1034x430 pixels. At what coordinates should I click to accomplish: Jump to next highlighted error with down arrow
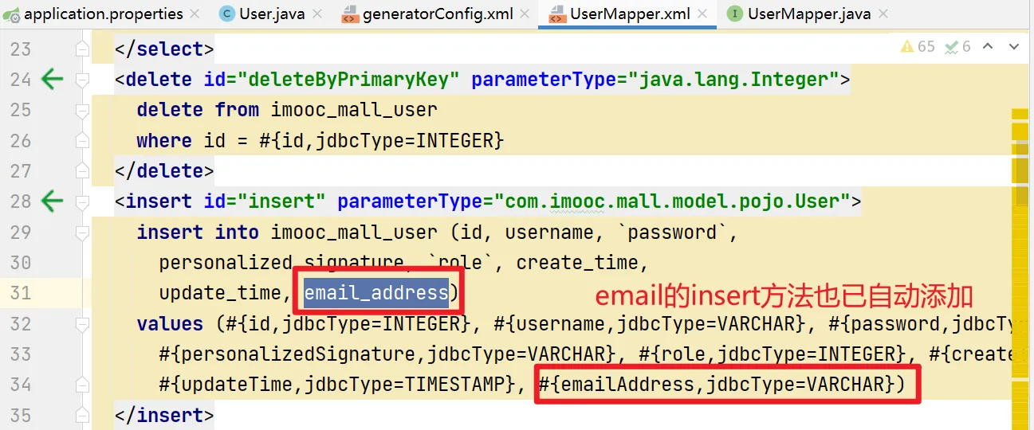pyautogui.click(x=1014, y=47)
